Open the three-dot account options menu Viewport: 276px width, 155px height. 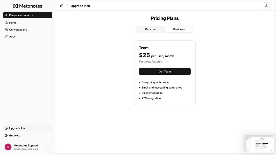49,147
